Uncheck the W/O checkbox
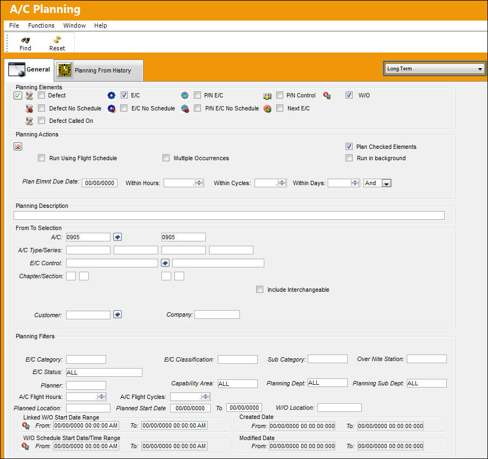The width and height of the screenshot is (488, 459). (349, 95)
